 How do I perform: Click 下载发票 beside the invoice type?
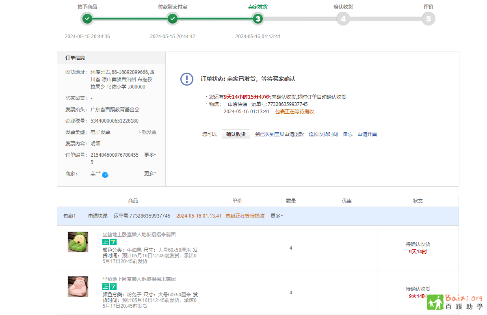coord(146,132)
